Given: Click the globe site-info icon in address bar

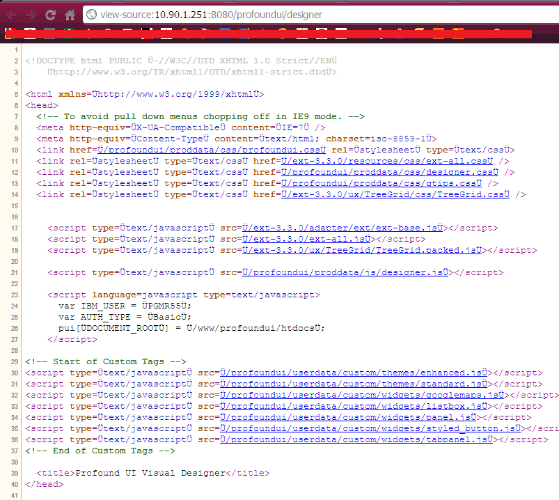Looking at the screenshot, I should pyautogui.click(x=92, y=14).
